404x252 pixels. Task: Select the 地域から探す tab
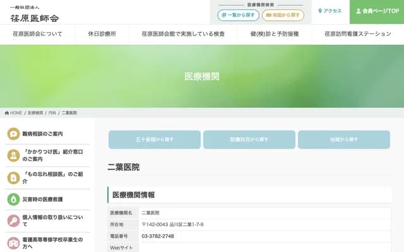pyautogui.click(x=344, y=139)
